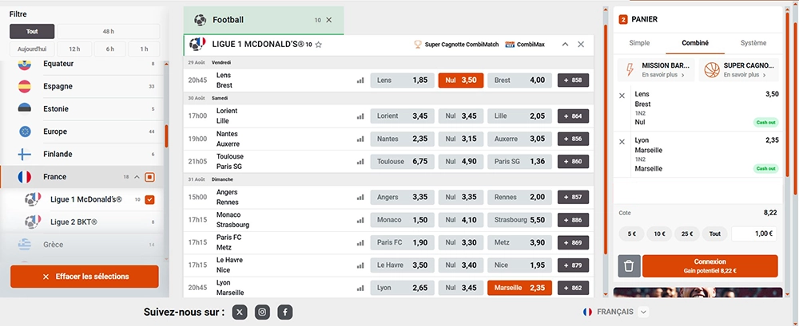Close the Ligue 1 McDonald's section
This screenshot has height=326, width=799.
[x=581, y=45]
